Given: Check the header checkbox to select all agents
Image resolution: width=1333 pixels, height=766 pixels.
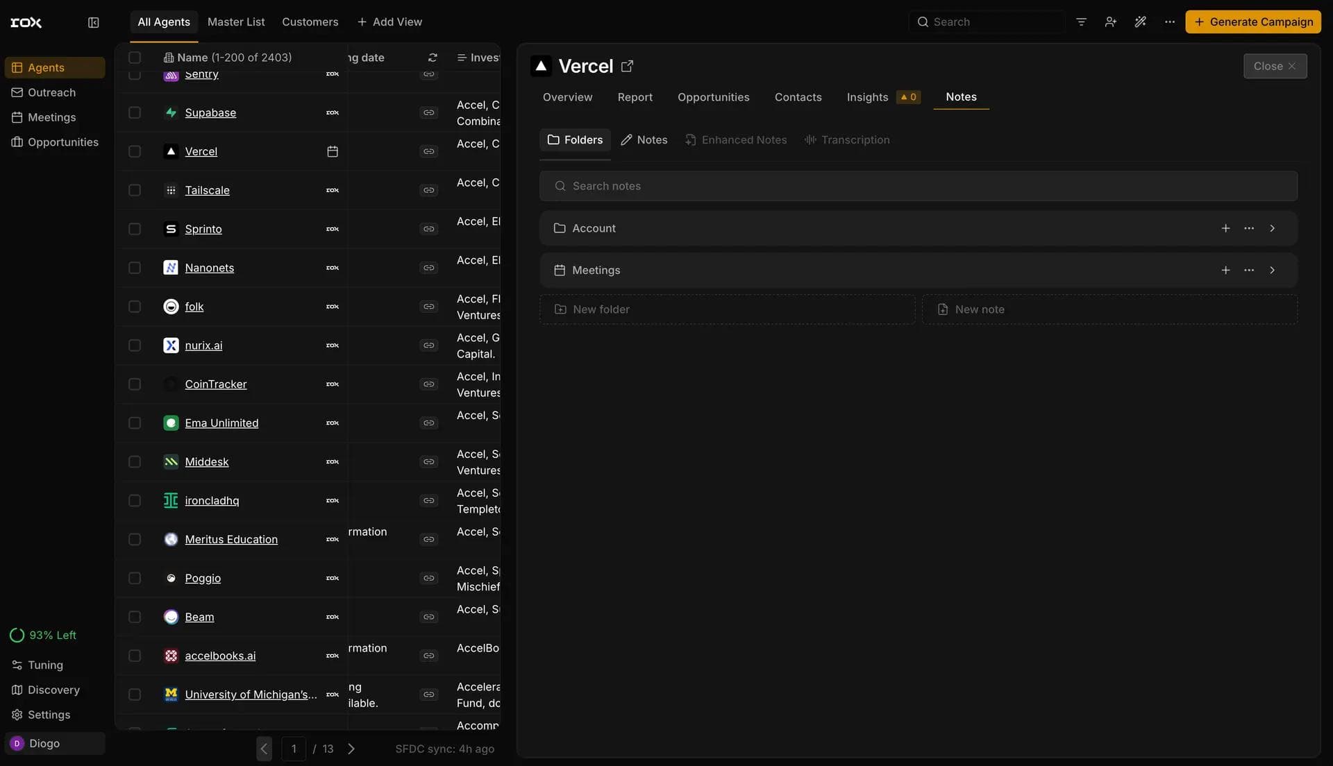Looking at the screenshot, I should 134,57.
